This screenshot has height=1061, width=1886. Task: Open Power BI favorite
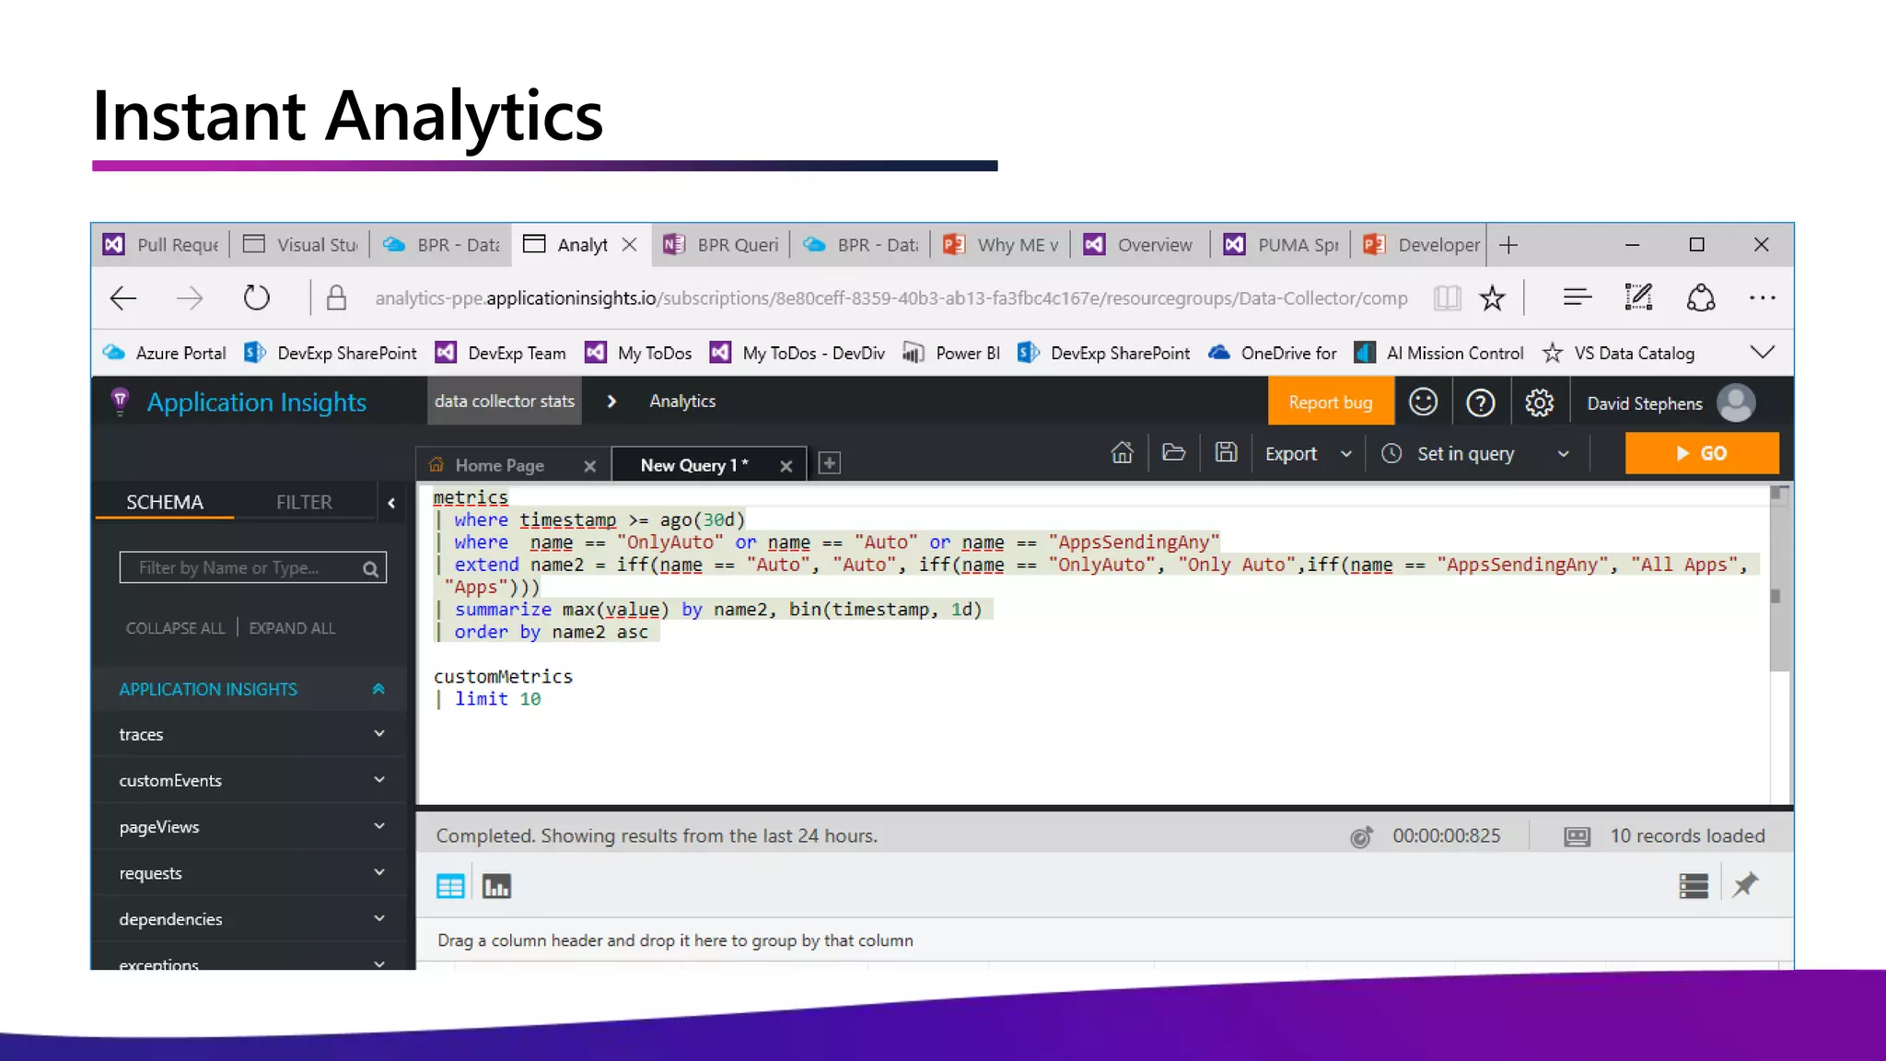pos(951,353)
